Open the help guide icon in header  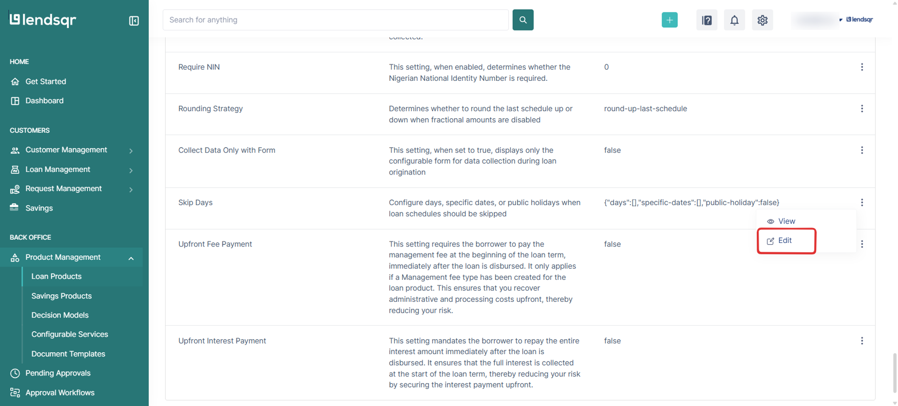pos(706,20)
